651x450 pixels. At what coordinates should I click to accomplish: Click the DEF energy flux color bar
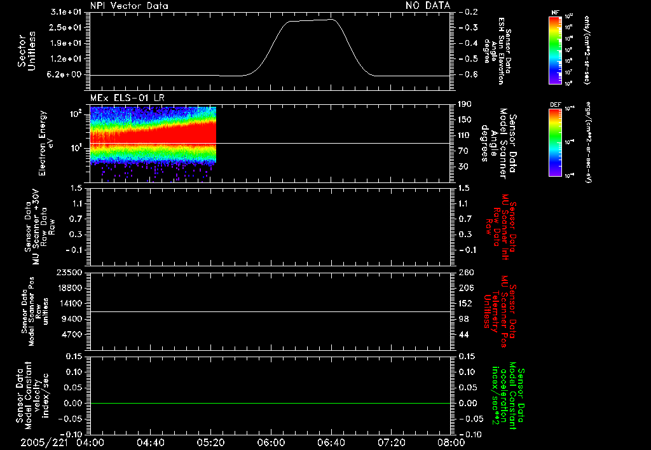coord(555,142)
